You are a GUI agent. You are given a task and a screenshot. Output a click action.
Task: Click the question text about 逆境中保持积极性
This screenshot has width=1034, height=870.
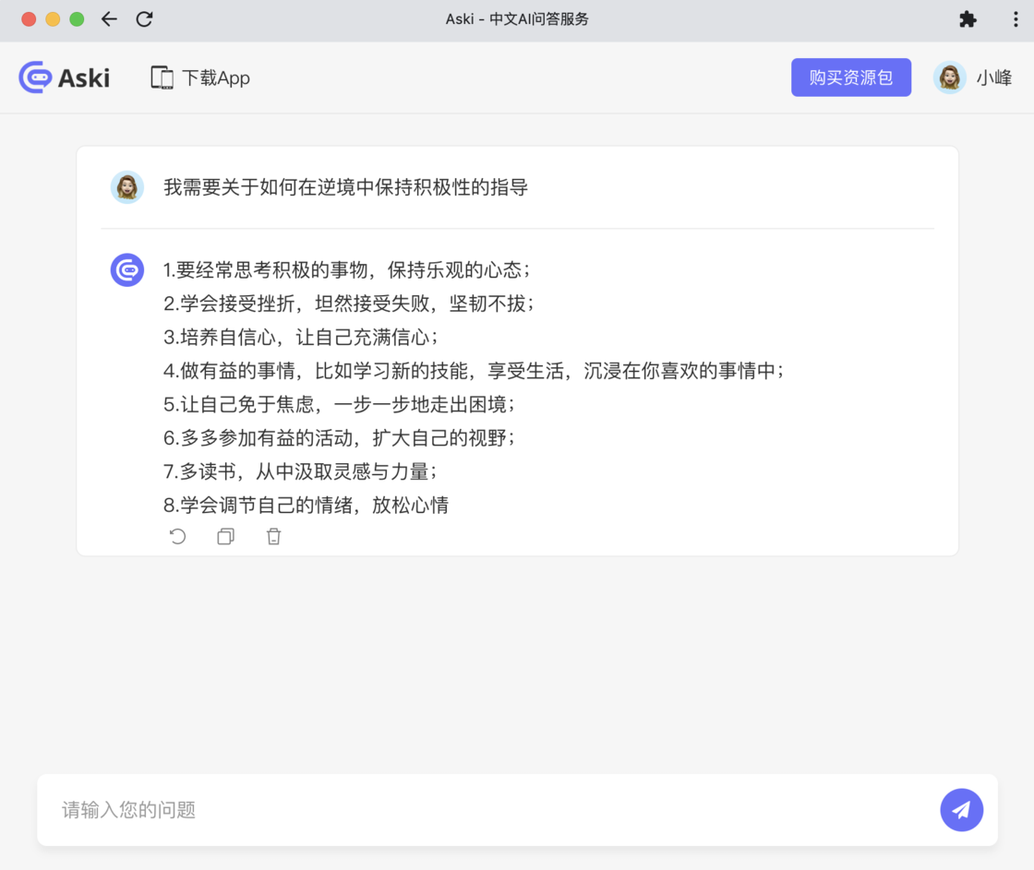tap(345, 187)
